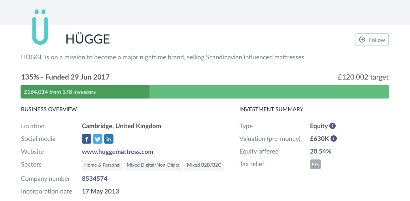Open the HÜGGE LinkedIn page icon
Image resolution: width=410 pixels, height=201 pixels.
(109, 139)
